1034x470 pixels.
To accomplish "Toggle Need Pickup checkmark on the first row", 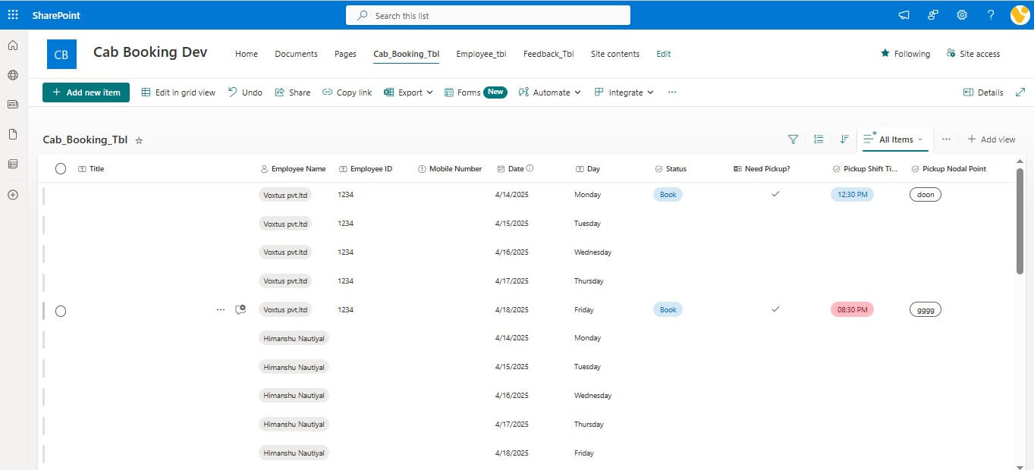I will 775,194.
